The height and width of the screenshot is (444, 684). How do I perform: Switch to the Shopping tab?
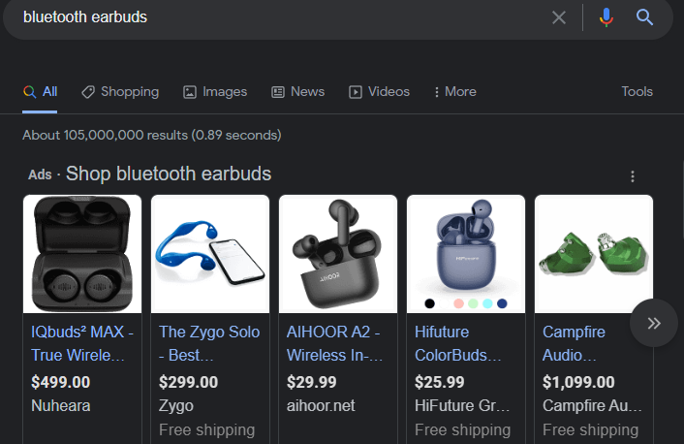pyautogui.click(x=120, y=91)
